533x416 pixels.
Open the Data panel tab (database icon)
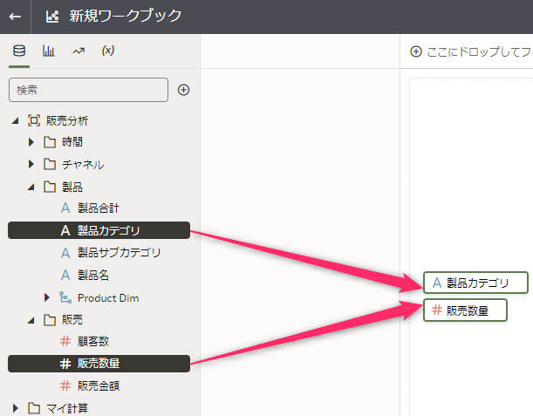coord(19,51)
